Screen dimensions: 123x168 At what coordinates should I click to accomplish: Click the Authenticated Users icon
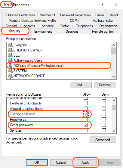[x=11, y=60]
